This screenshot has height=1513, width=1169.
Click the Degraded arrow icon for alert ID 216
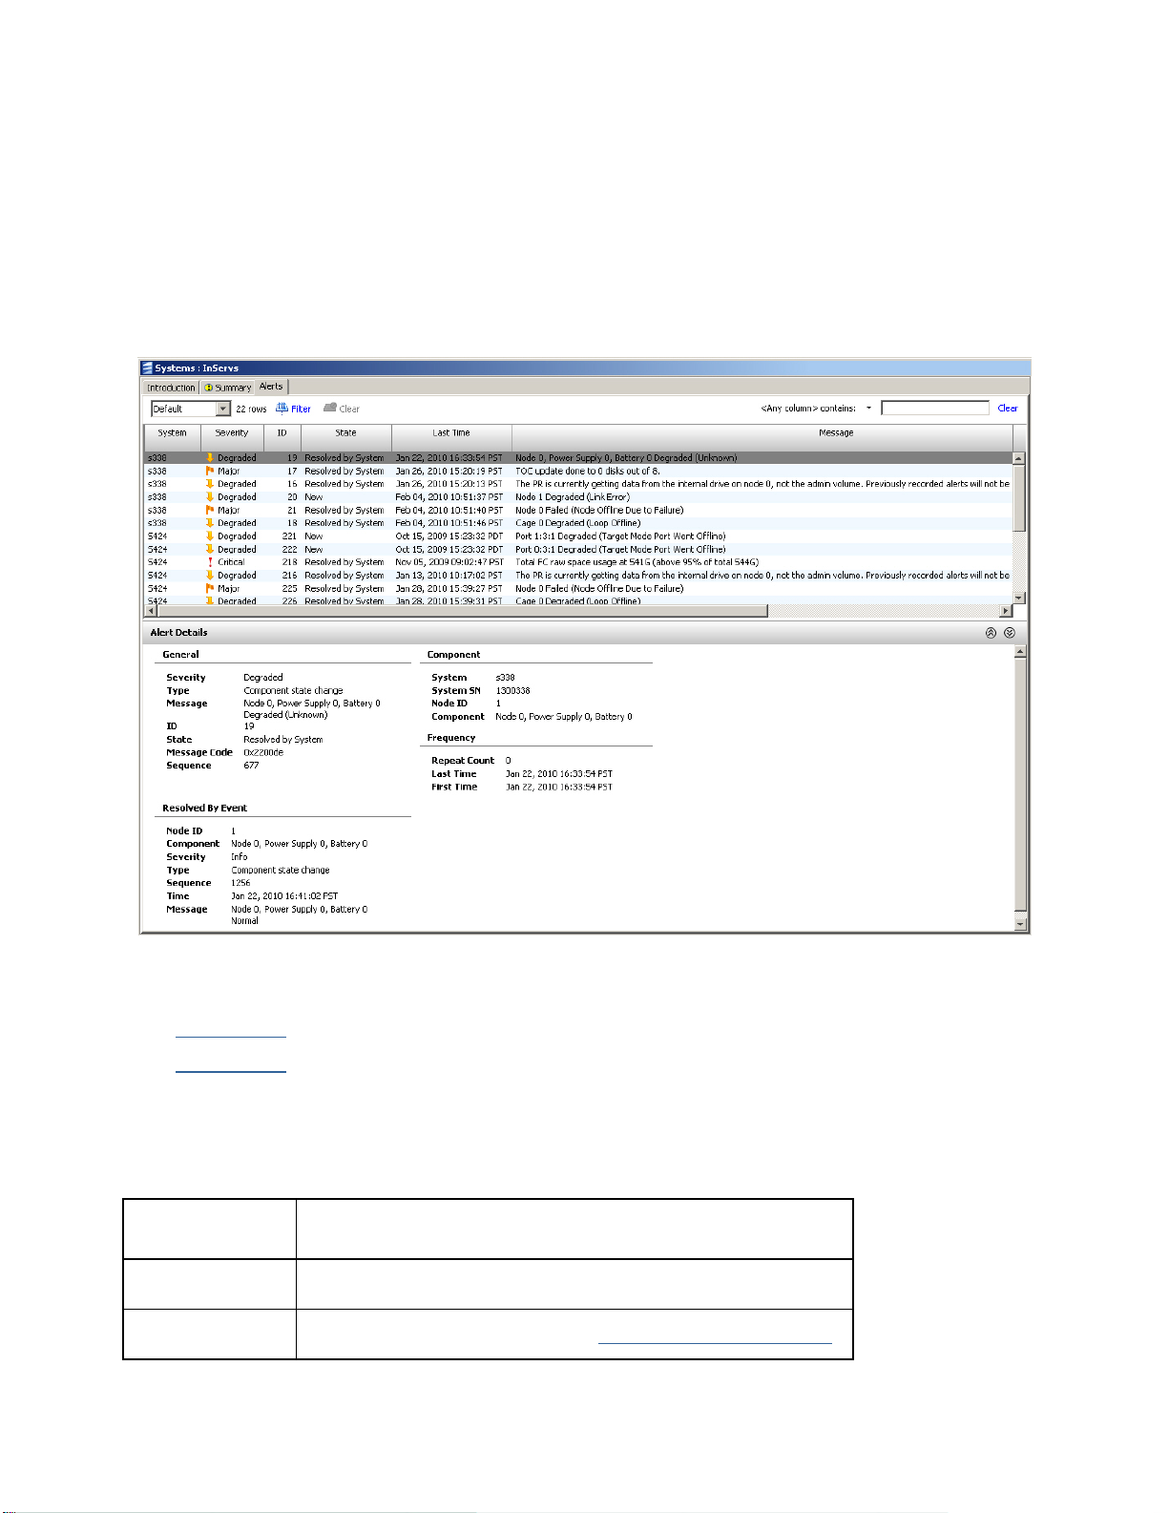click(210, 576)
